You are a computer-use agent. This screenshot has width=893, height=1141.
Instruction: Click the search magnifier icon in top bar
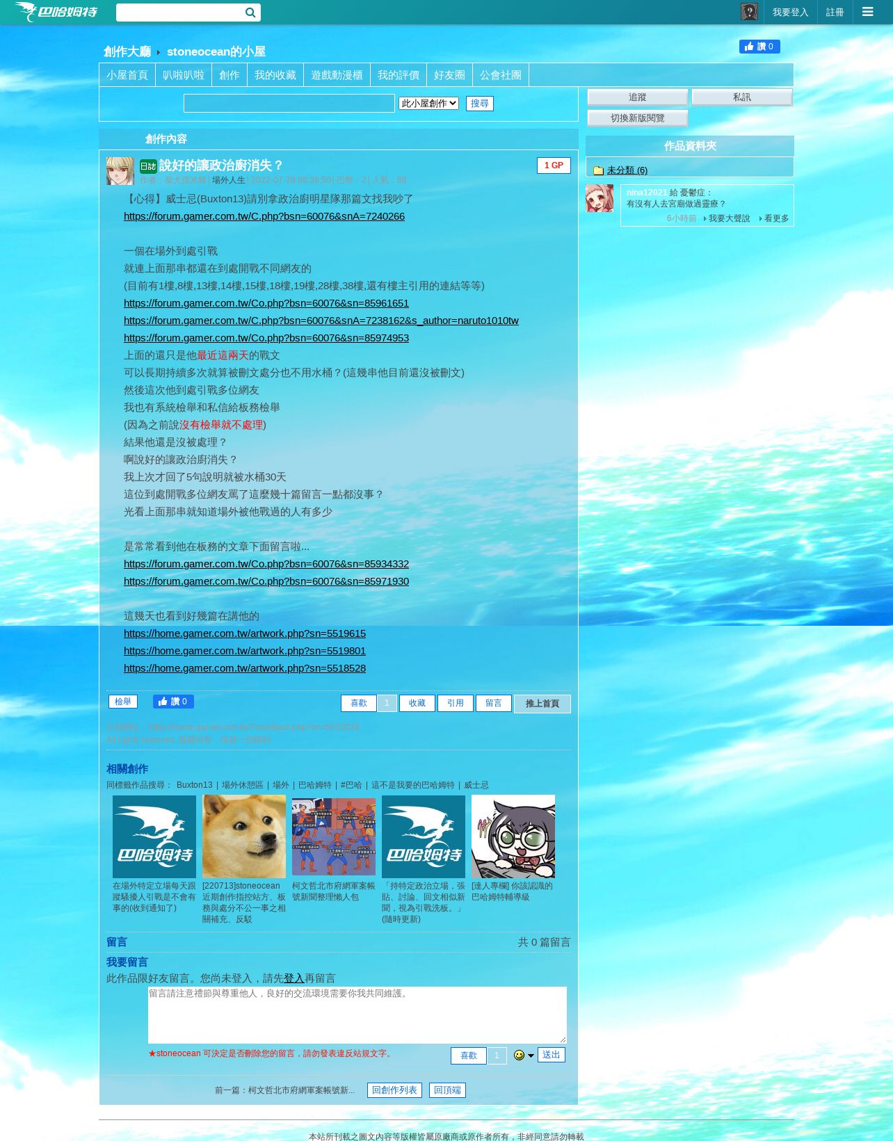click(x=250, y=13)
